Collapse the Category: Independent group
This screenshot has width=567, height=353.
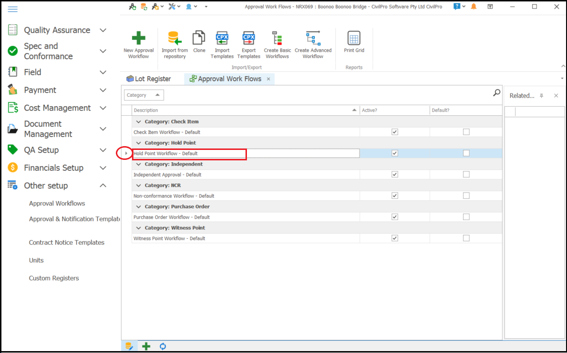139,164
